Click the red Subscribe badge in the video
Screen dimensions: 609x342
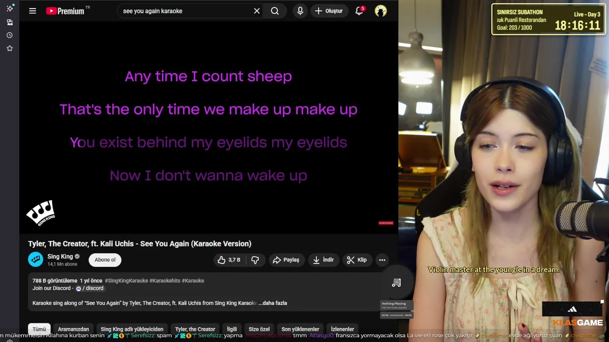tap(386, 223)
